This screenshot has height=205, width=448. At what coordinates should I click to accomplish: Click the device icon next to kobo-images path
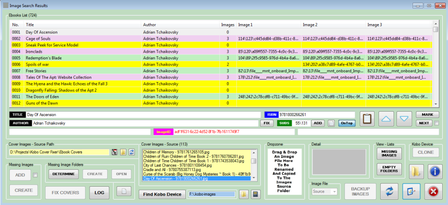pos(255,194)
